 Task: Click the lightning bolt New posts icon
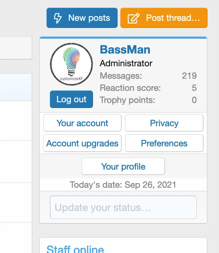coord(58,18)
